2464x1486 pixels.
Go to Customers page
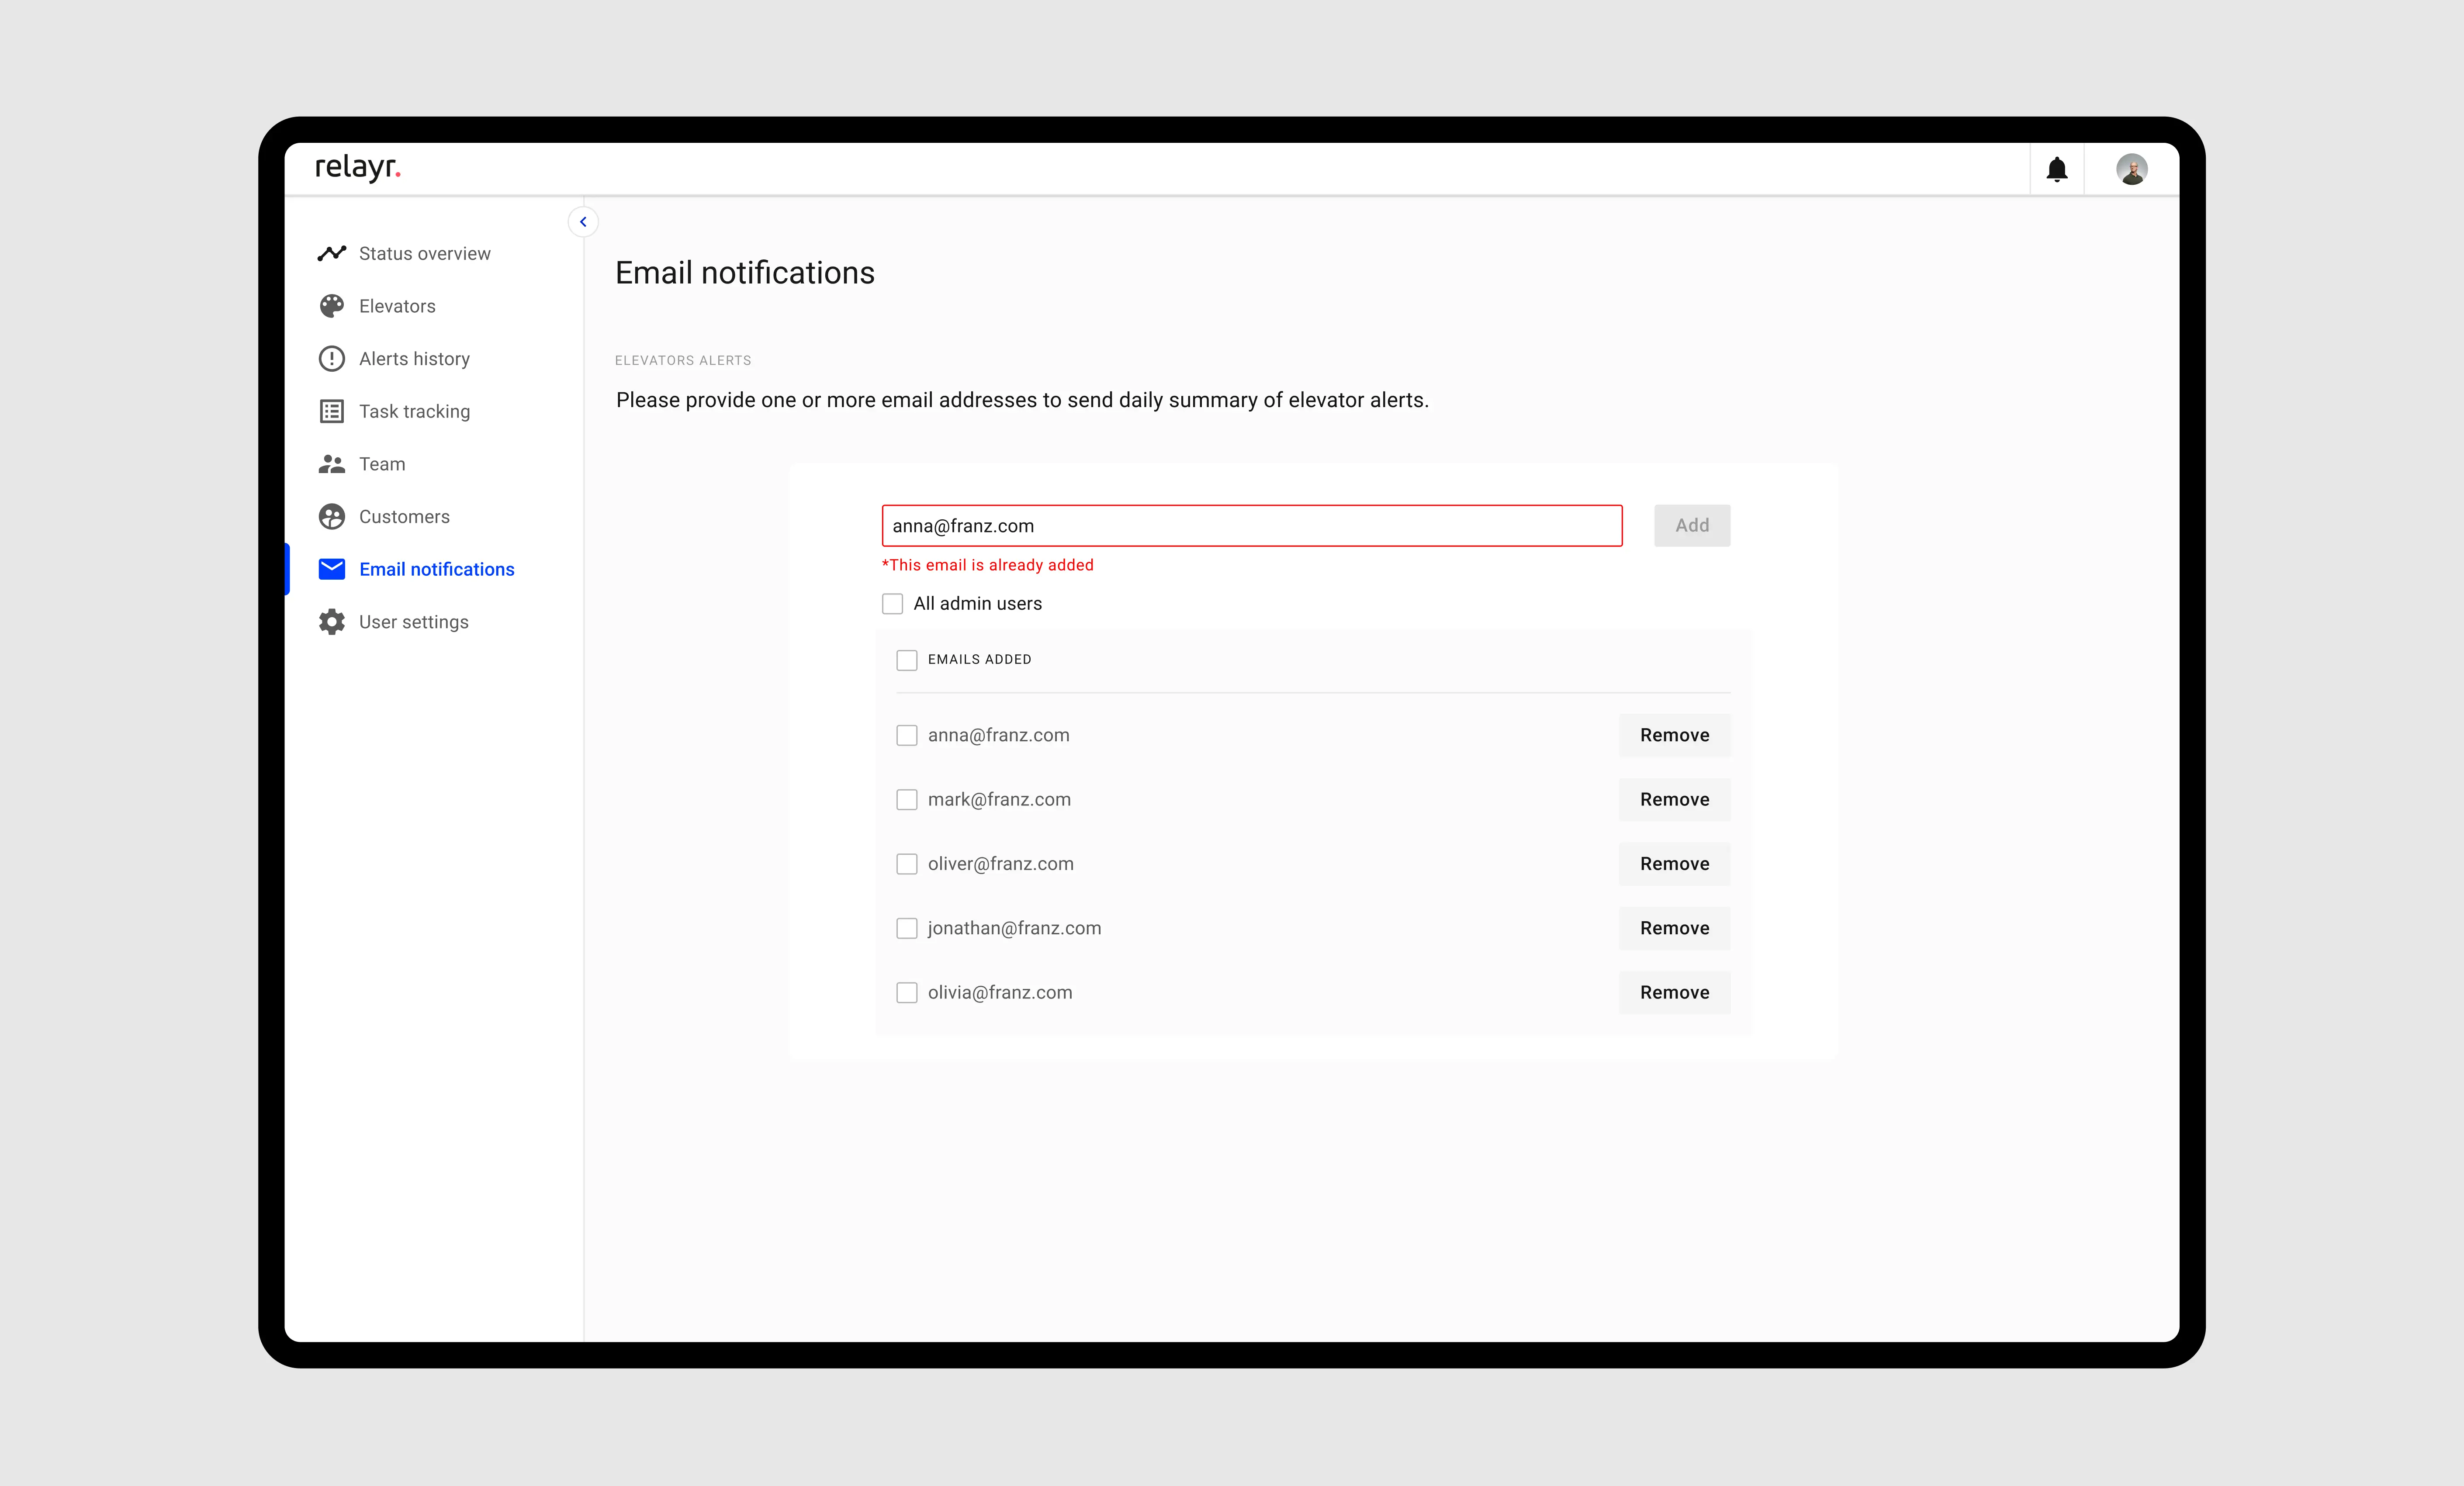(404, 517)
